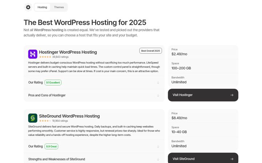Click Hostinger star rating icons

pyautogui.click(x=45, y=57)
